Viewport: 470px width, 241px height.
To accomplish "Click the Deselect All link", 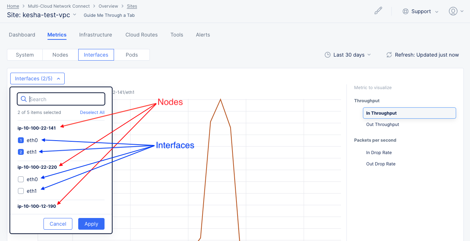I will [x=92, y=112].
